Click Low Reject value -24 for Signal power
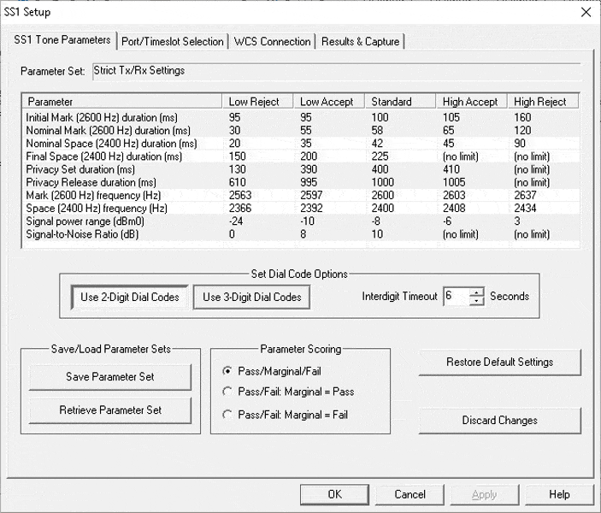 [236, 221]
